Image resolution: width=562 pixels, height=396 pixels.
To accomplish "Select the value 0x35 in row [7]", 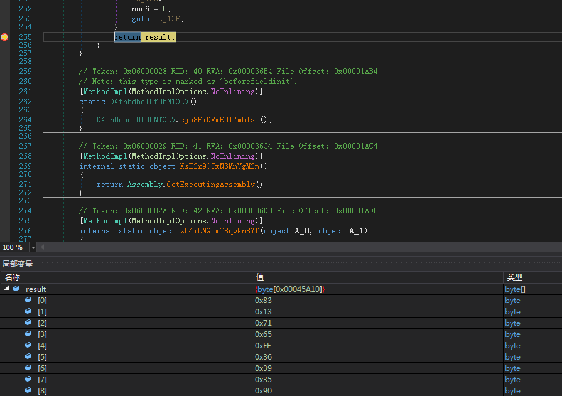I will 264,380.
